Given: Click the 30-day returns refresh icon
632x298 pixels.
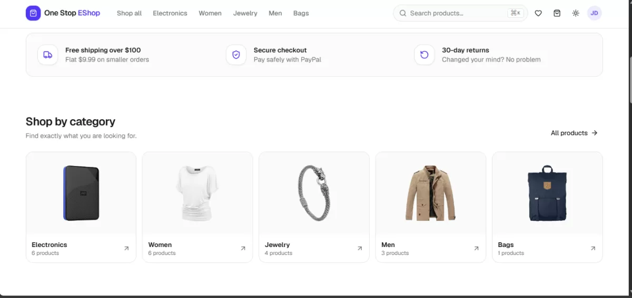Looking at the screenshot, I should click(x=424, y=55).
